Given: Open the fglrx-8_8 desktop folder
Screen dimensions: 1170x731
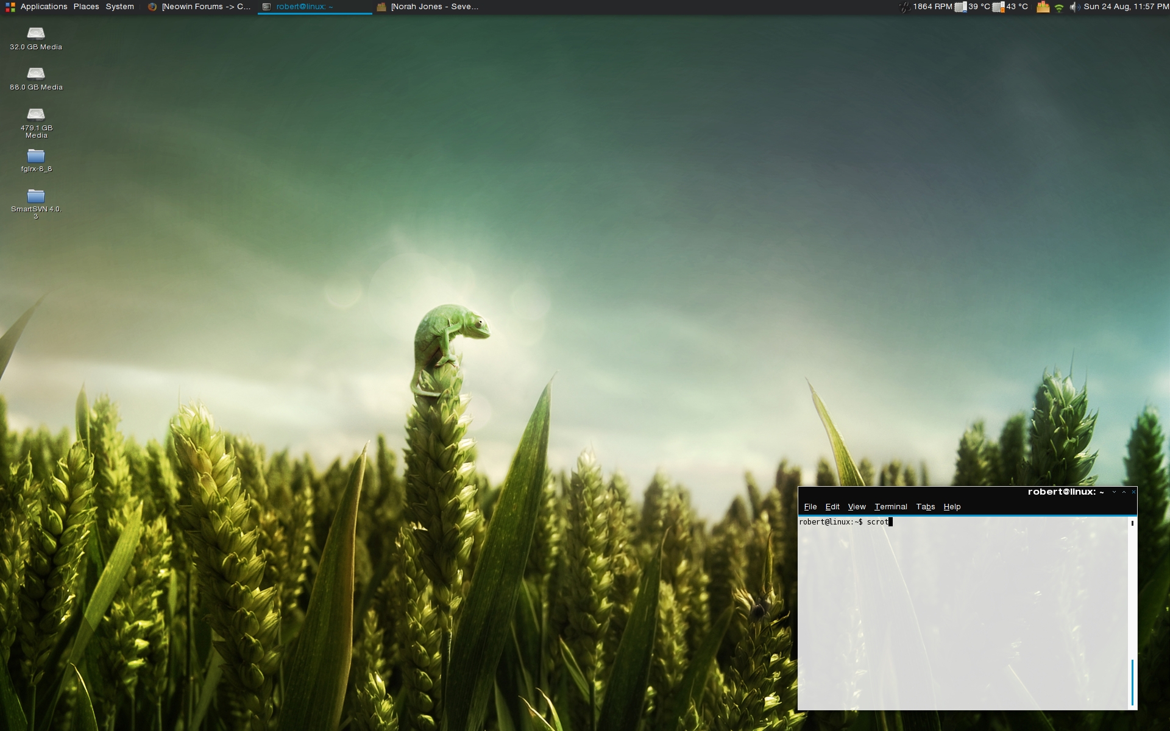Looking at the screenshot, I should (x=36, y=156).
